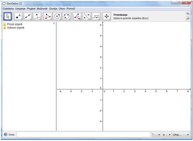193x141 pixels.
Task: Select the Reflect about line tool
Action: [86, 16]
